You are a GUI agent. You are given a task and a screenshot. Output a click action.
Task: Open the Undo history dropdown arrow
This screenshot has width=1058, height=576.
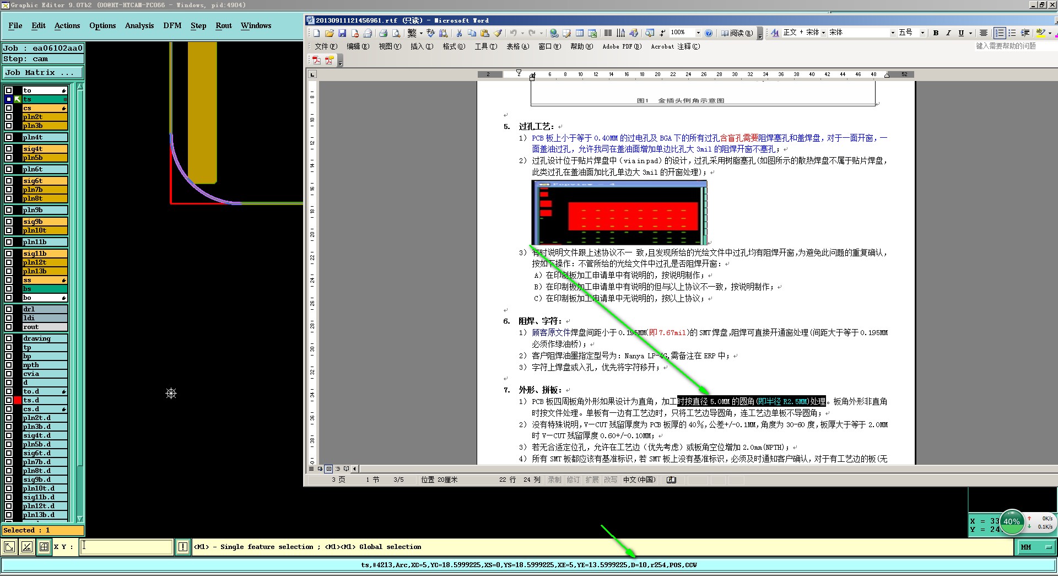click(522, 33)
